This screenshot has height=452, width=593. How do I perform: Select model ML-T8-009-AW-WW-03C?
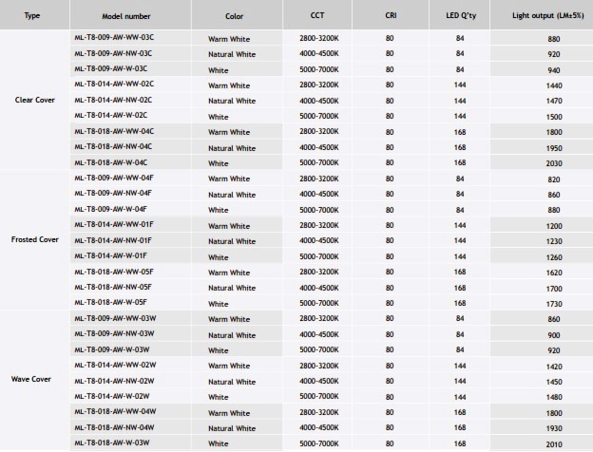point(114,37)
